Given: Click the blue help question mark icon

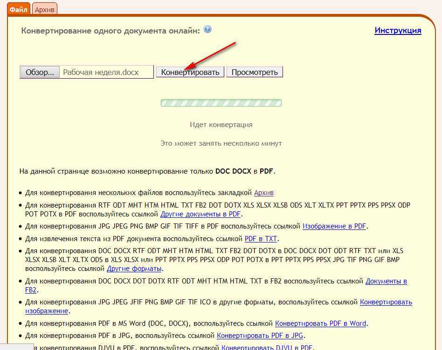Looking at the screenshot, I should tap(207, 29).
